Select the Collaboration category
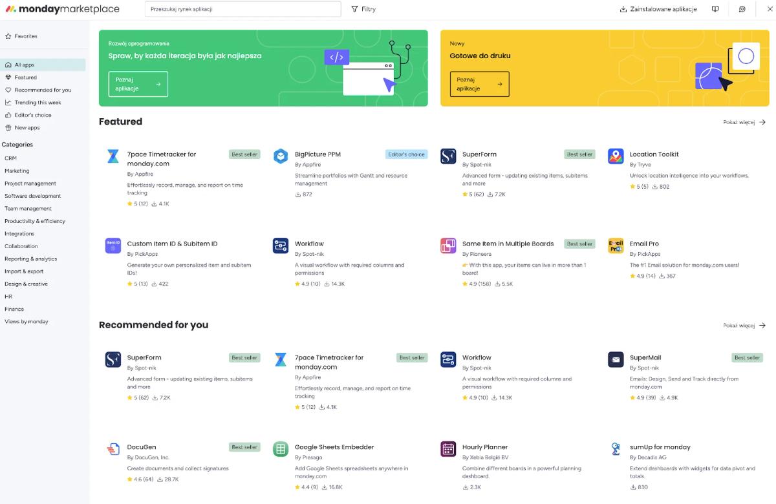Image resolution: width=776 pixels, height=504 pixels. [21, 246]
